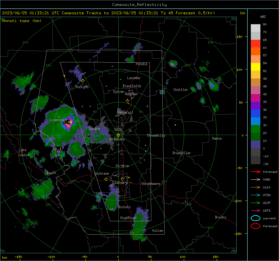Click the UTC Composite Tracks header line

pyautogui.click(x=108, y=13)
